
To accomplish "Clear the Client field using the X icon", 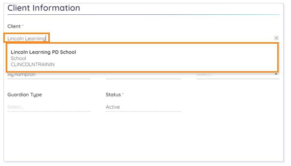I will tap(276, 38).
